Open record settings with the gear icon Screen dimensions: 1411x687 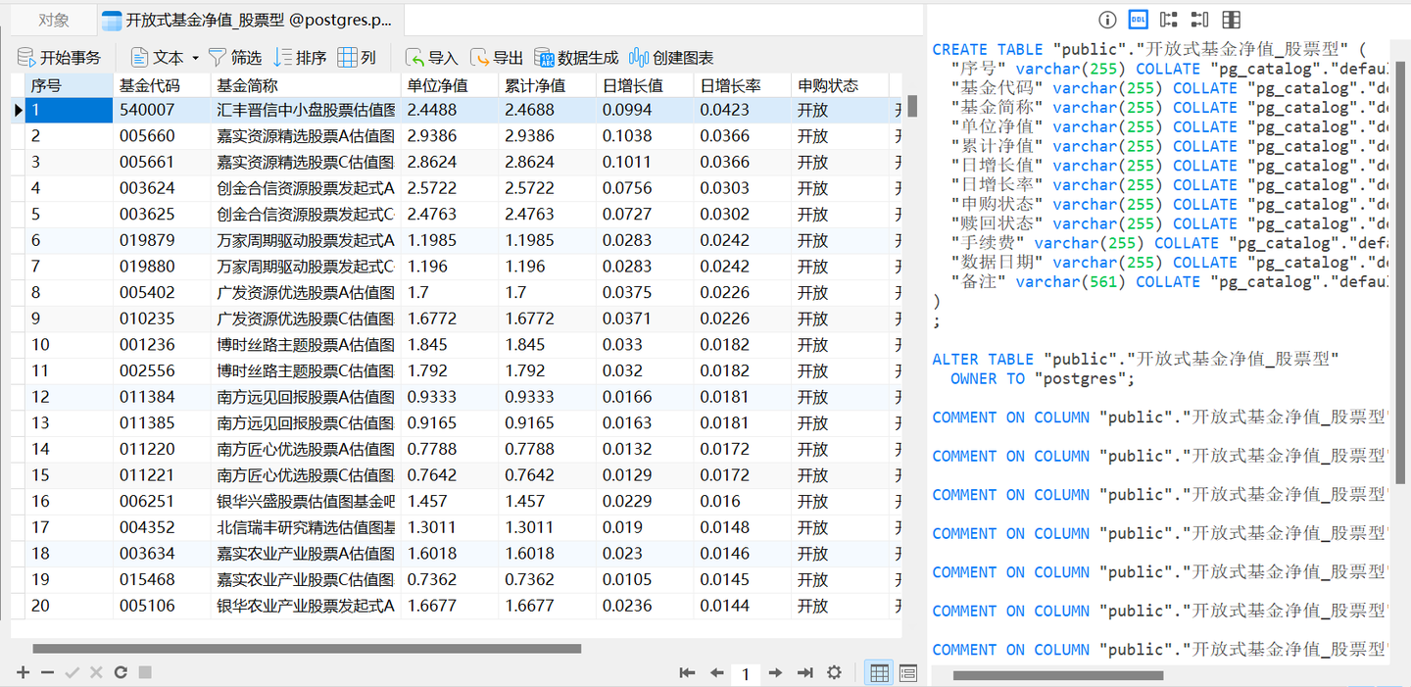pos(834,672)
